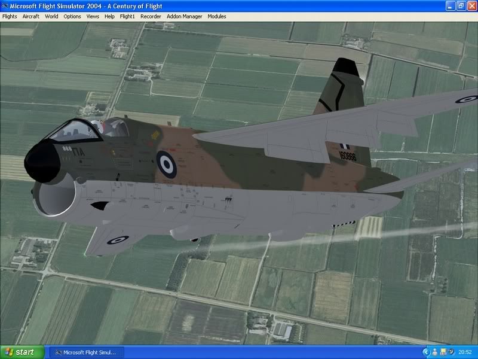The image size is (478, 359).
Task: Open the Flight1 menu
Action: tap(127, 17)
